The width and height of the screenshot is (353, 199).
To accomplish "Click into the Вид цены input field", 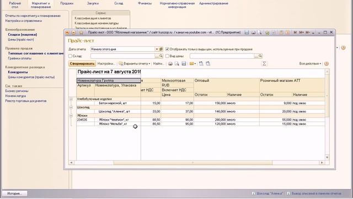I will (222, 56).
